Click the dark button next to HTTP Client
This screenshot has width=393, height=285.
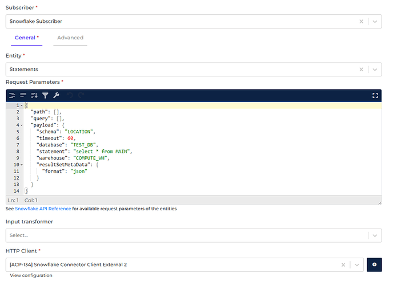point(374,264)
